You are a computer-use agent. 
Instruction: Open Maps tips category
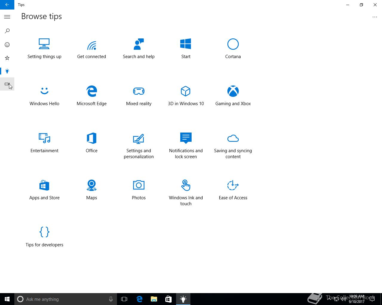click(91, 190)
